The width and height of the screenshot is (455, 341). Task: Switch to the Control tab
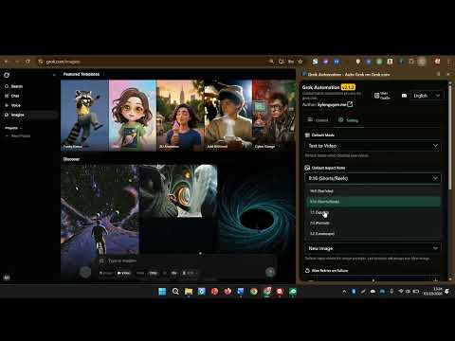318,120
